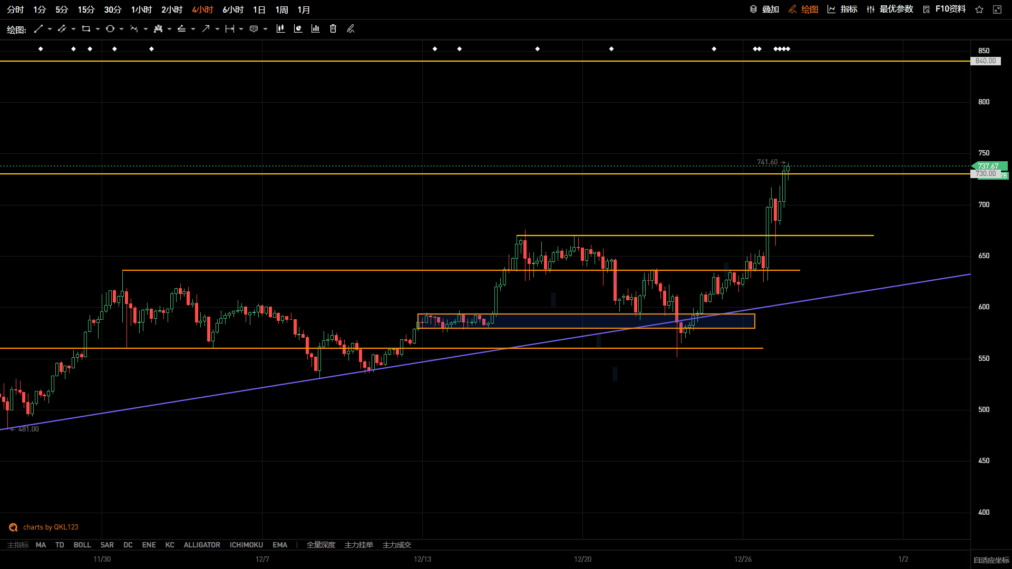Click the pie chart icon in toolbar
The image size is (1012, 569).
tap(298, 29)
